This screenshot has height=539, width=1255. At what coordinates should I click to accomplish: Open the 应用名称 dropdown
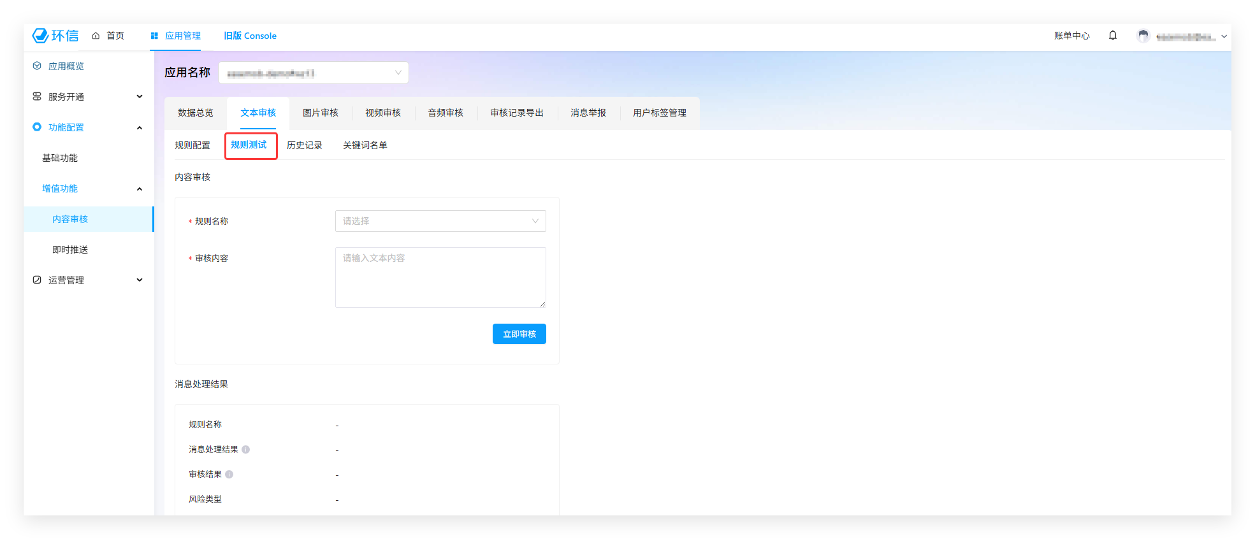pyautogui.click(x=313, y=73)
